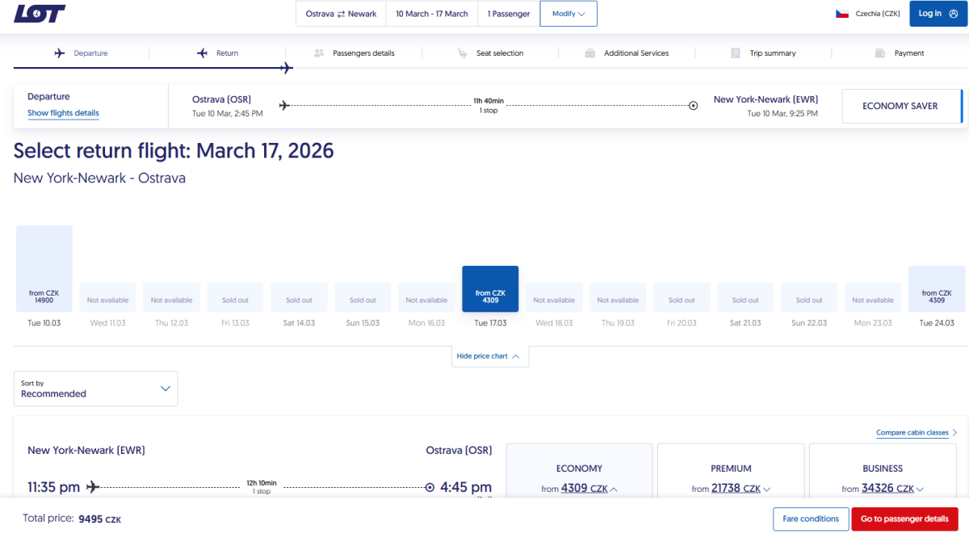Click the Return step airplane icon
Image resolution: width=969 pixels, height=534 pixels.
pos(203,53)
